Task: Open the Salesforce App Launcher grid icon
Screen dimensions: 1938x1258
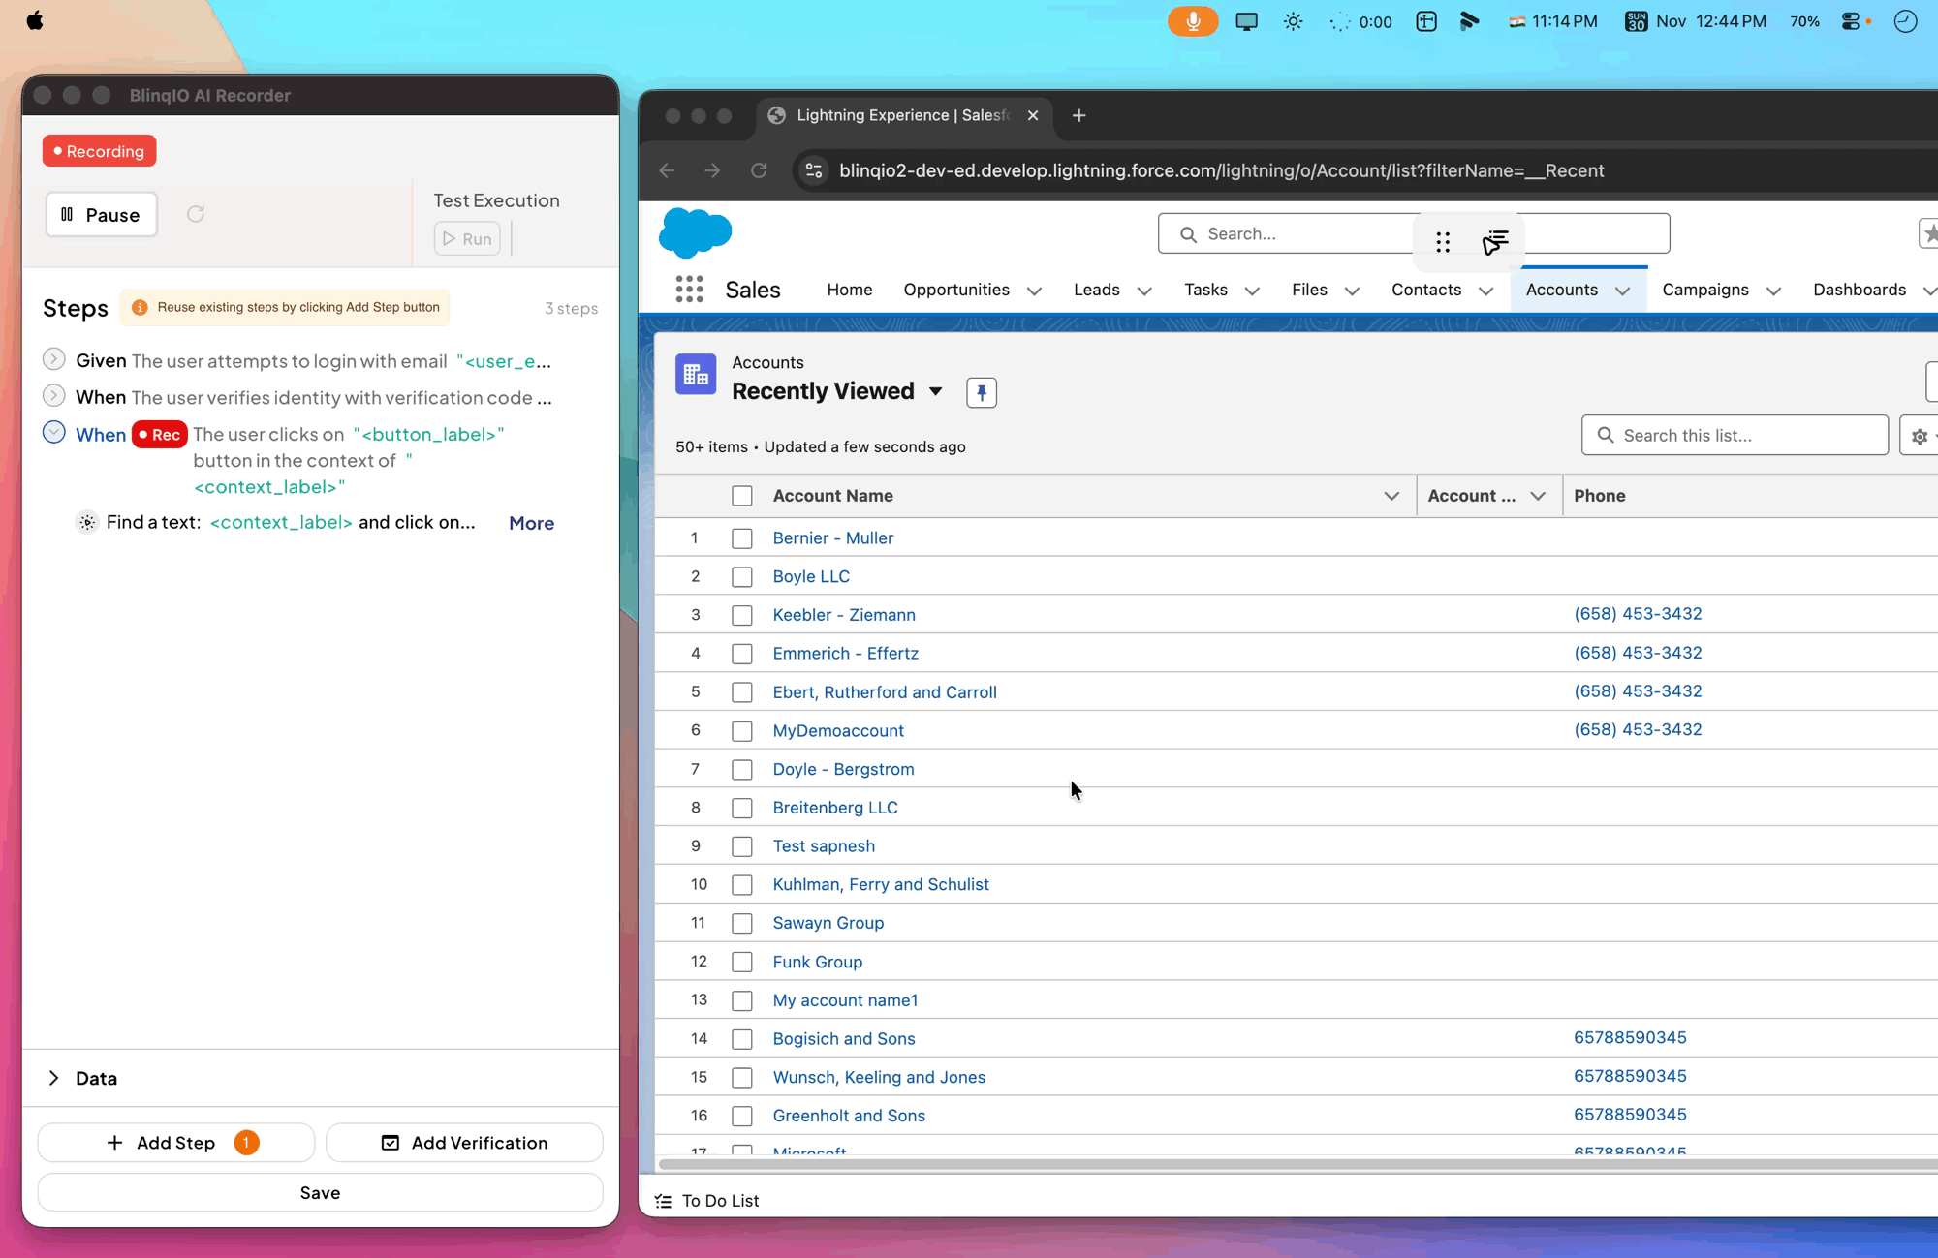Action: pyautogui.click(x=689, y=290)
